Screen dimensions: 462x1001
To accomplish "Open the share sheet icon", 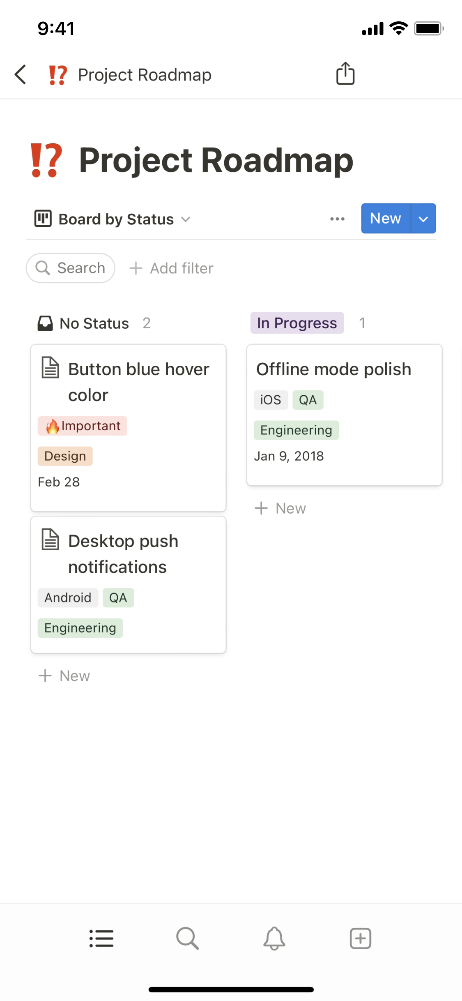I will pos(345,74).
